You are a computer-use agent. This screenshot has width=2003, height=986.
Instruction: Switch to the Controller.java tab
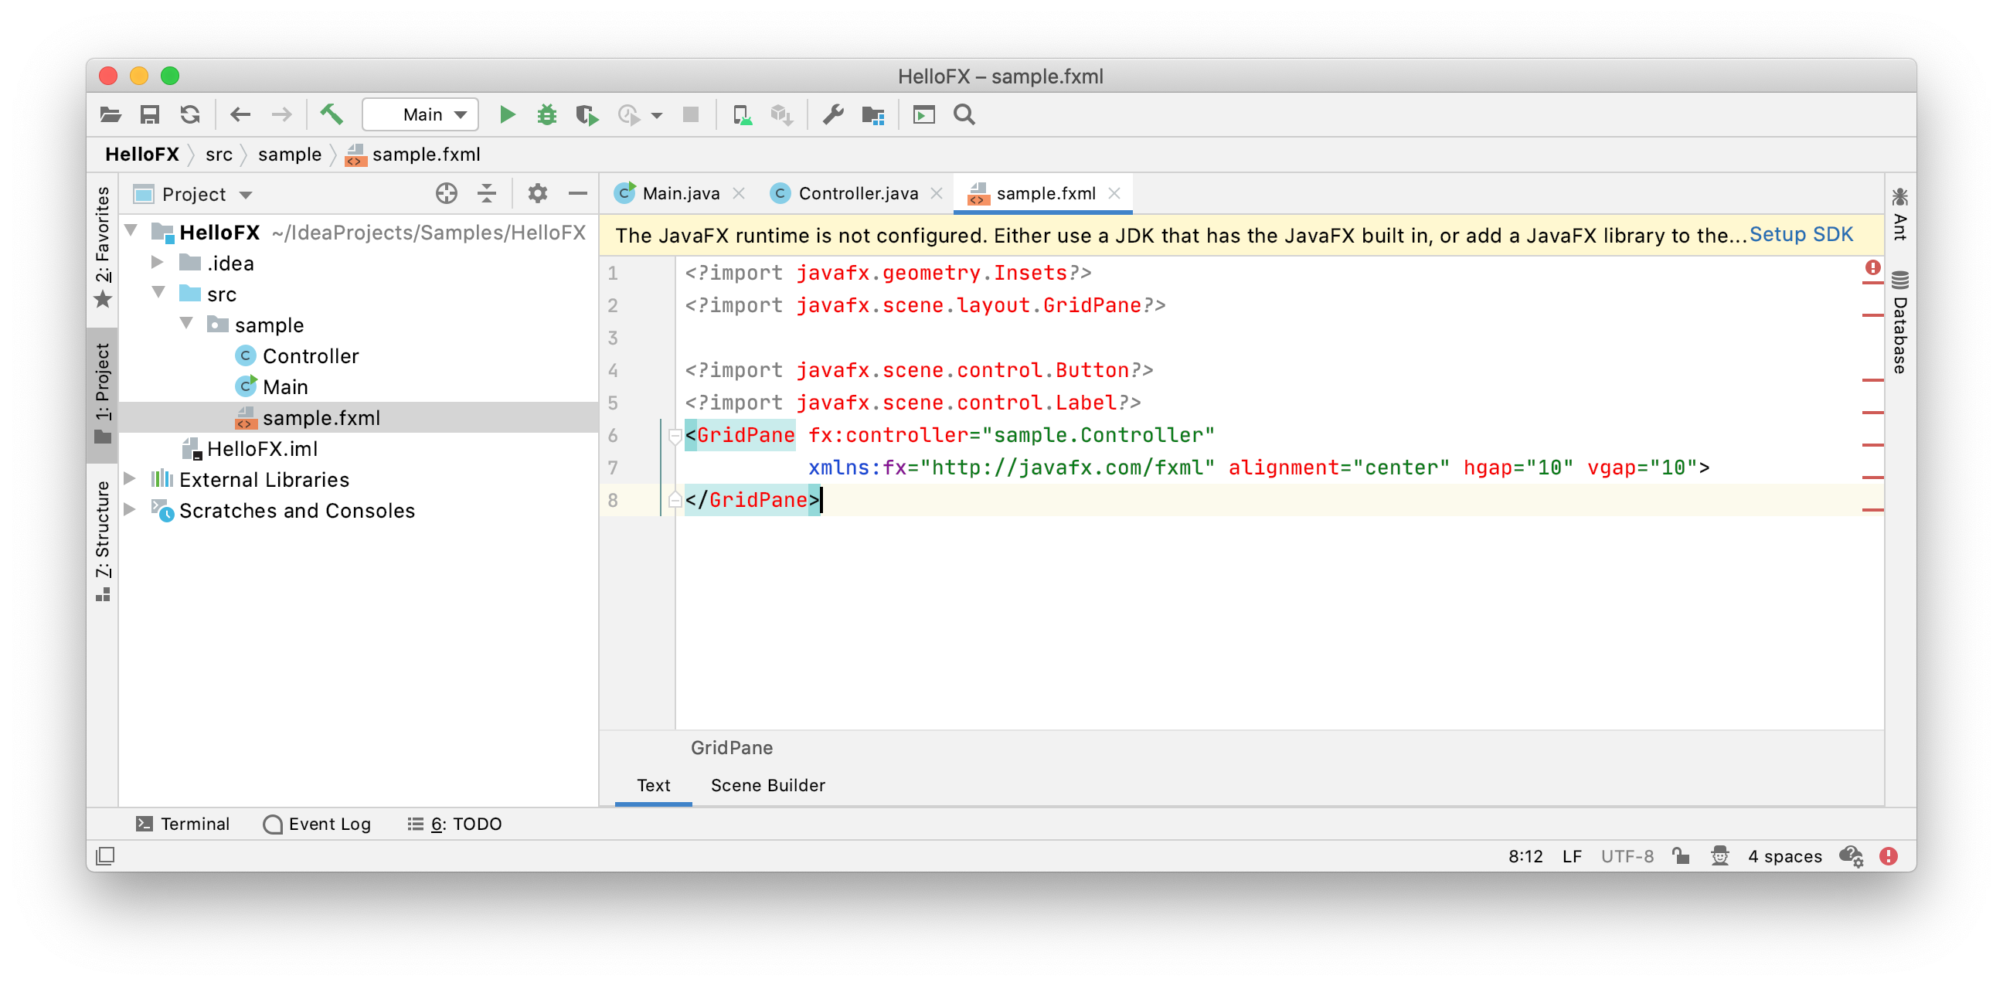858,194
